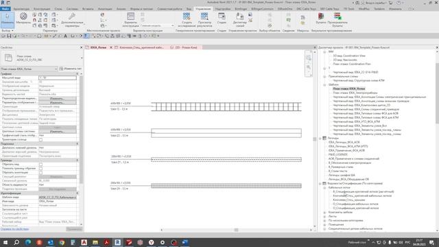Switch to Revit via taskbar icon

pos(117,242)
